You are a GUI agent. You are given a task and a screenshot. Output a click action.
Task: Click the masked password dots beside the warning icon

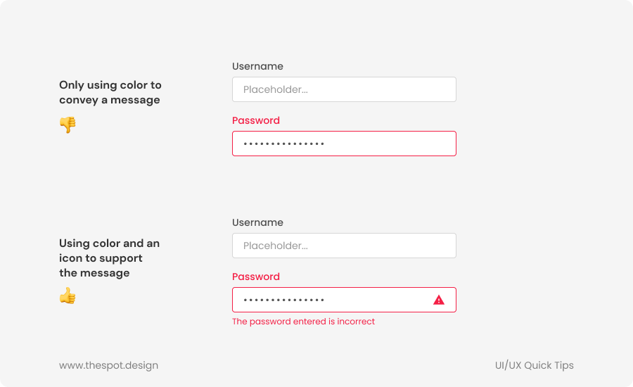pyautogui.click(x=284, y=300)
